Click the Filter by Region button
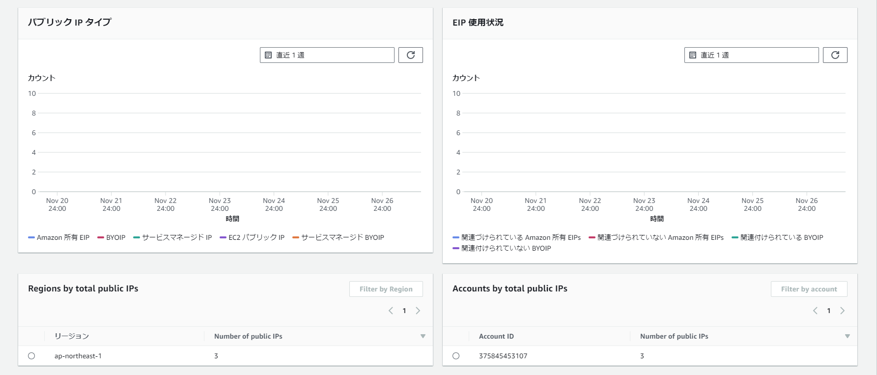Viewport: 877px width, 375px height. (x=386, y=289)
